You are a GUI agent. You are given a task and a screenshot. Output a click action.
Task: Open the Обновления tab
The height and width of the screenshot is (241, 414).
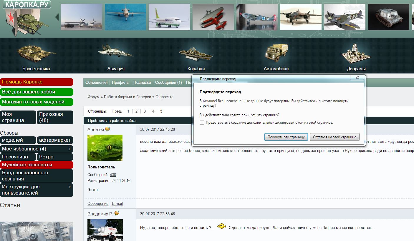point(96,83)
